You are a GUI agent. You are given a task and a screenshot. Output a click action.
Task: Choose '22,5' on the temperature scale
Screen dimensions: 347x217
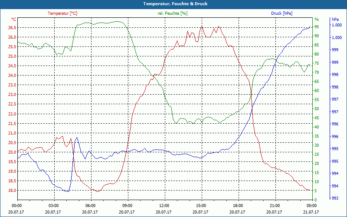pos(12,104)
